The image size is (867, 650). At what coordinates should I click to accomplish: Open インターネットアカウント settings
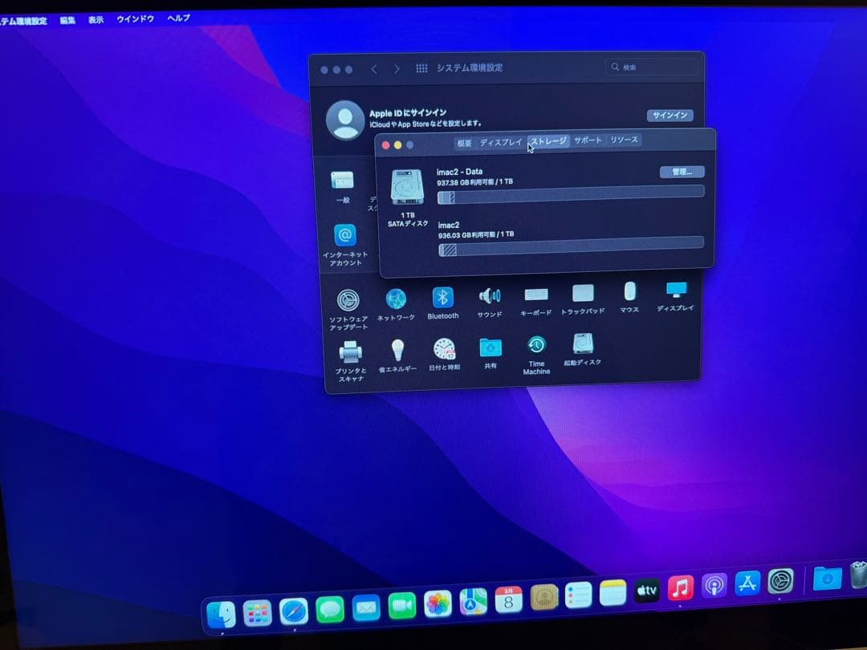tap(345, 238)
